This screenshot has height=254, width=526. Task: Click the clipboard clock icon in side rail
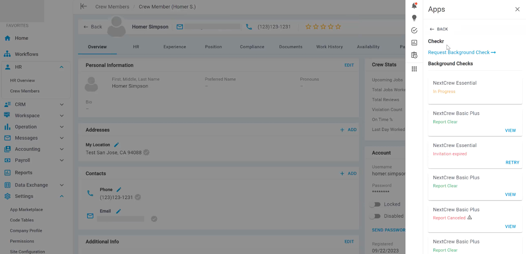click(414, 55)
